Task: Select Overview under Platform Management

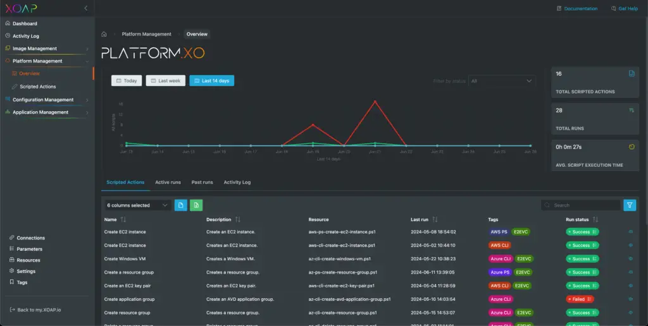Action: [x=29, y=73]
